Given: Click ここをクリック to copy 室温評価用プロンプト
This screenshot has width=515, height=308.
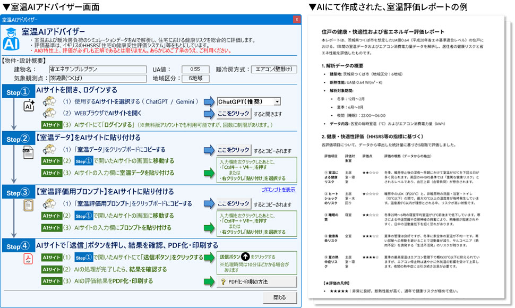Looking at the screenshot, I should coord(233,202).
